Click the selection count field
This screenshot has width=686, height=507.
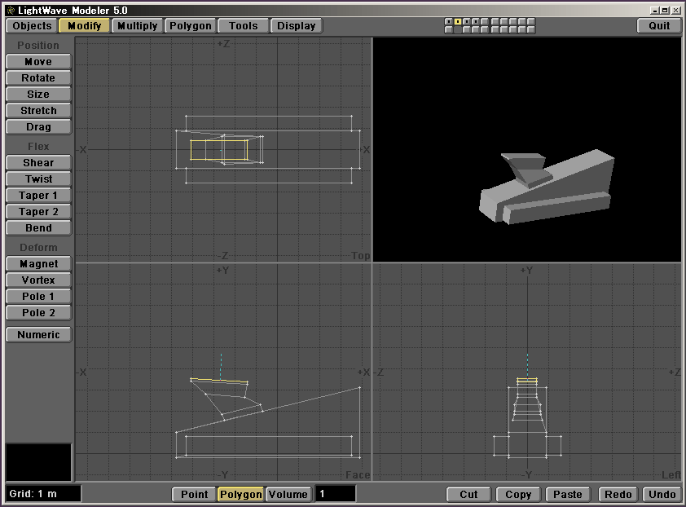tap(335, 494)
